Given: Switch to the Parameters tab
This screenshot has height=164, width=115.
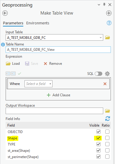Looking at the screenshot, I should pyautogui.click(x=13, y=23).
